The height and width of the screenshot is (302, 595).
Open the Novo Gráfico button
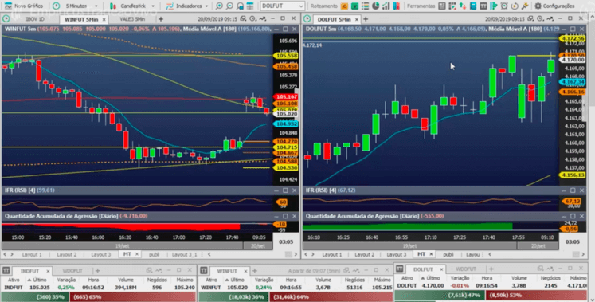click(x=24, y=6)
